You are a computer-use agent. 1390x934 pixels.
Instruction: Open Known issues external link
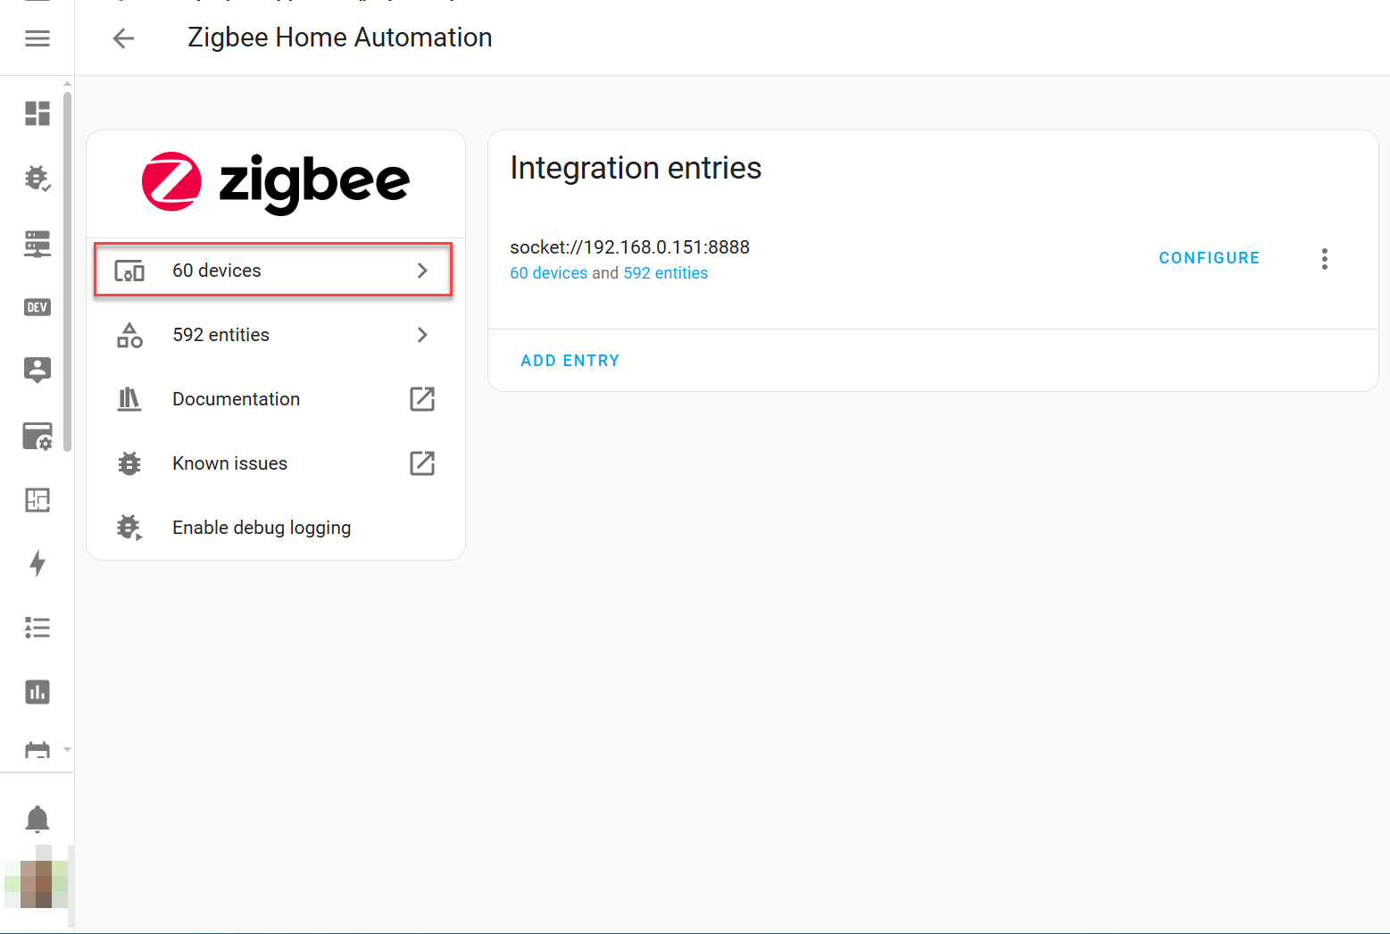click(x=421, y=463)
